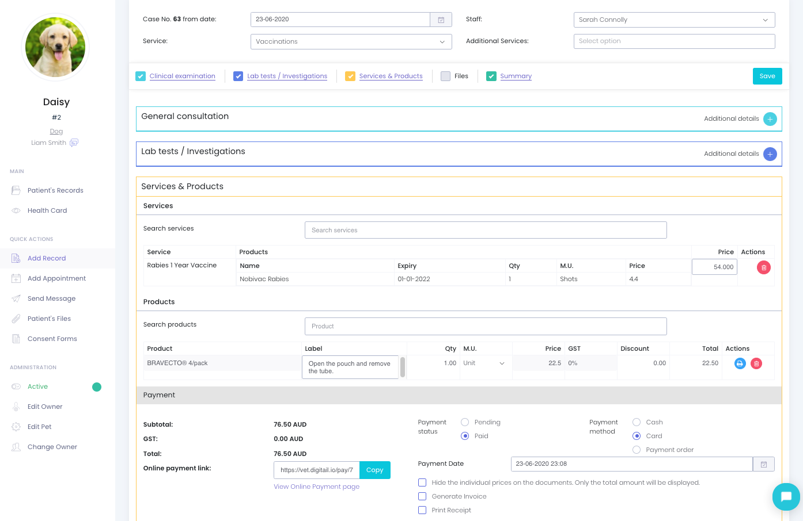Click the message icon beside Liam Smith

pos(74,143)
